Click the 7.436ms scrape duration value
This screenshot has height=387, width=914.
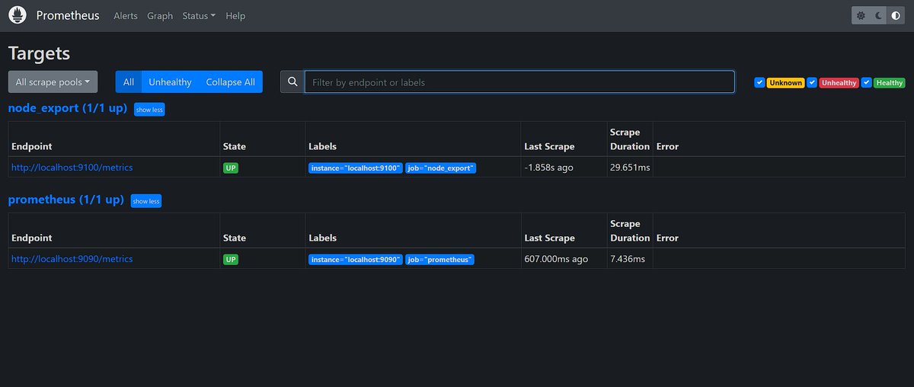click(x=628, y=259)
